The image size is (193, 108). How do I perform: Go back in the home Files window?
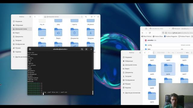[35, 17]
